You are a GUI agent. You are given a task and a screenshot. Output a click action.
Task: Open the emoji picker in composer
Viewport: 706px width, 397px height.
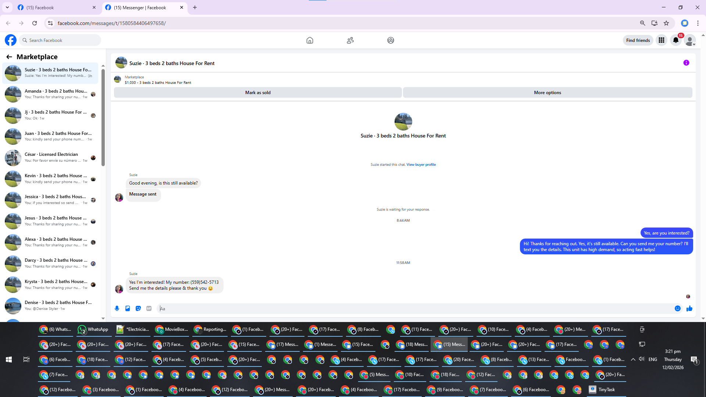pos(678,308)
